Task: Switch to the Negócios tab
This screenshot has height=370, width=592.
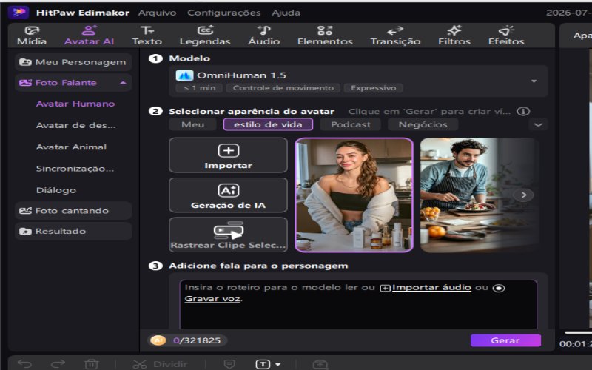Action: pyautogui.click(x=423, y=124)
